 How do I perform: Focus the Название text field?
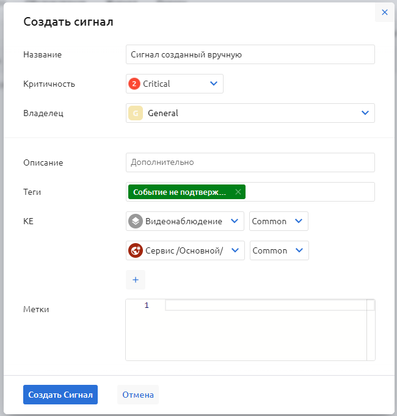[x=250, y=54]
